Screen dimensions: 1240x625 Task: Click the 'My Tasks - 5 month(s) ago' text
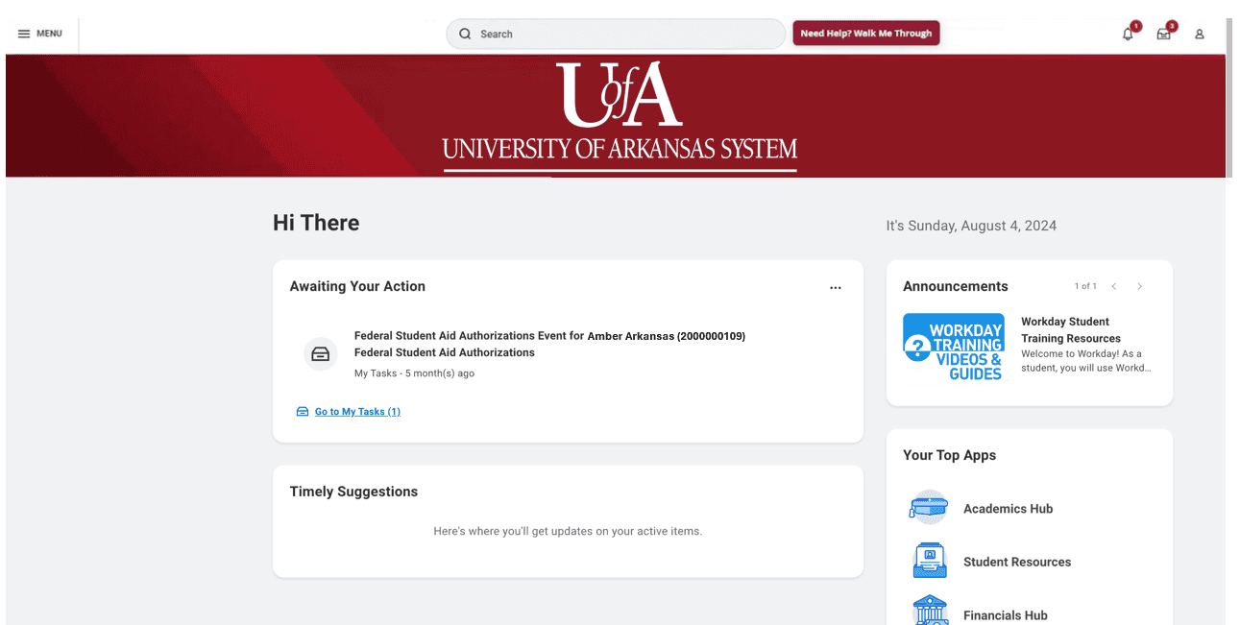414,373
